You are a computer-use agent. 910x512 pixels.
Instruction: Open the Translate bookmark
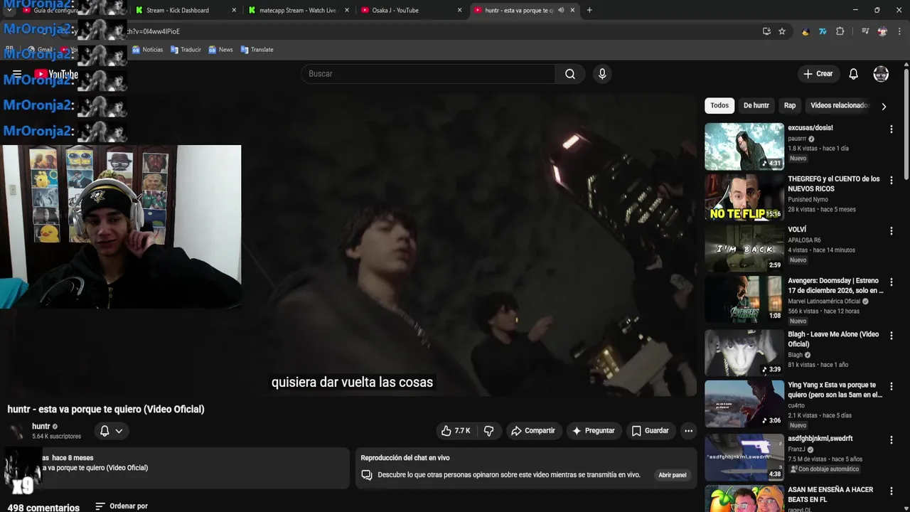click(x=257, y=50)
